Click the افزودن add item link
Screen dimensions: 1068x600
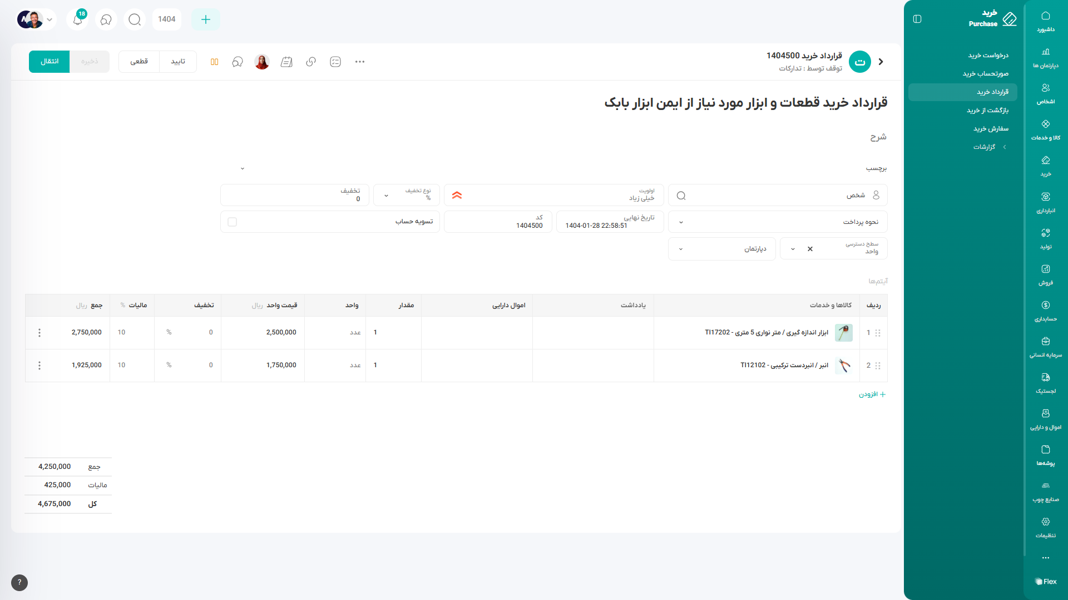(872, 394)
